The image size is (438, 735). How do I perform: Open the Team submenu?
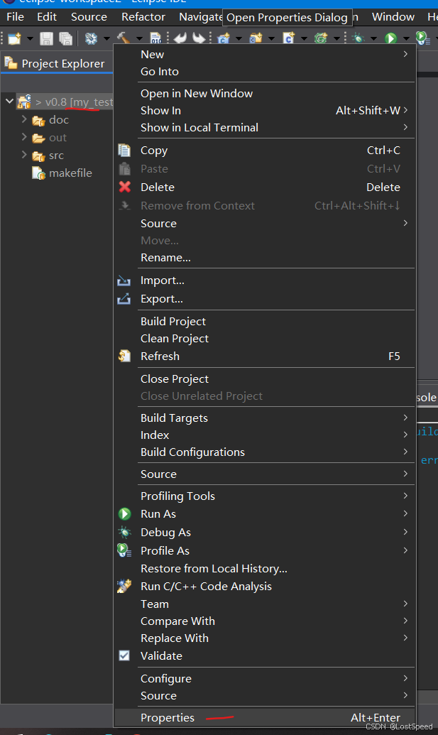coord(265,604)
